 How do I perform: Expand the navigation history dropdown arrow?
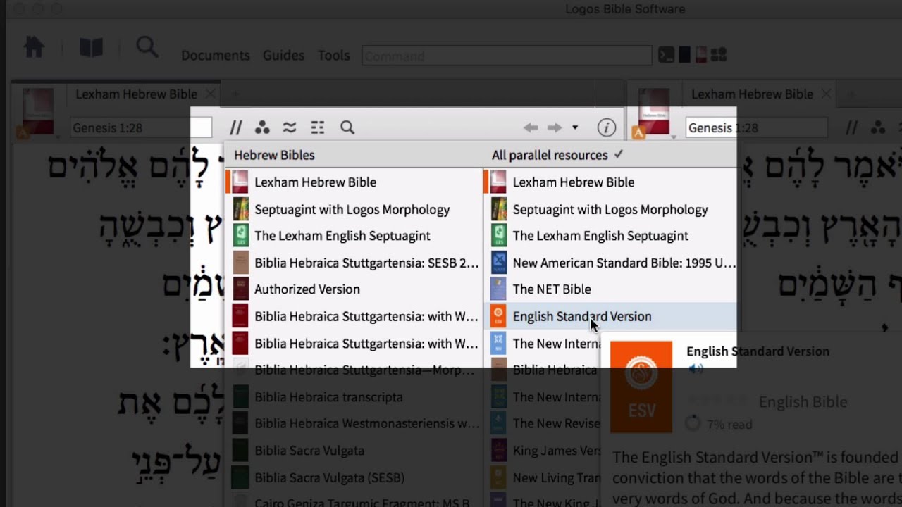point(575,127)
